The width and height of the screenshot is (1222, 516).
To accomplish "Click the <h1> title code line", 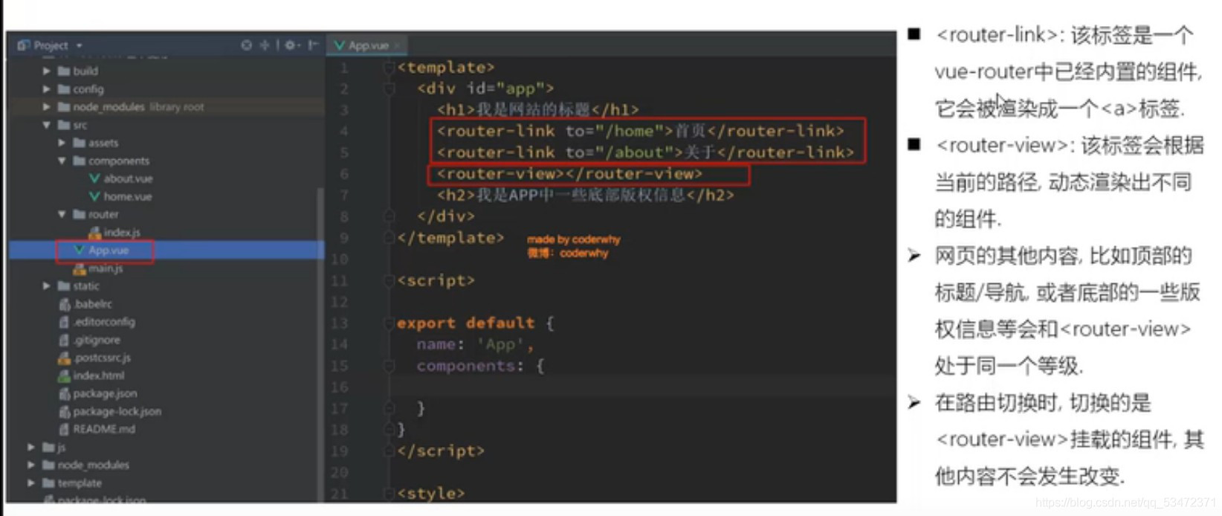I will point(538,110).
